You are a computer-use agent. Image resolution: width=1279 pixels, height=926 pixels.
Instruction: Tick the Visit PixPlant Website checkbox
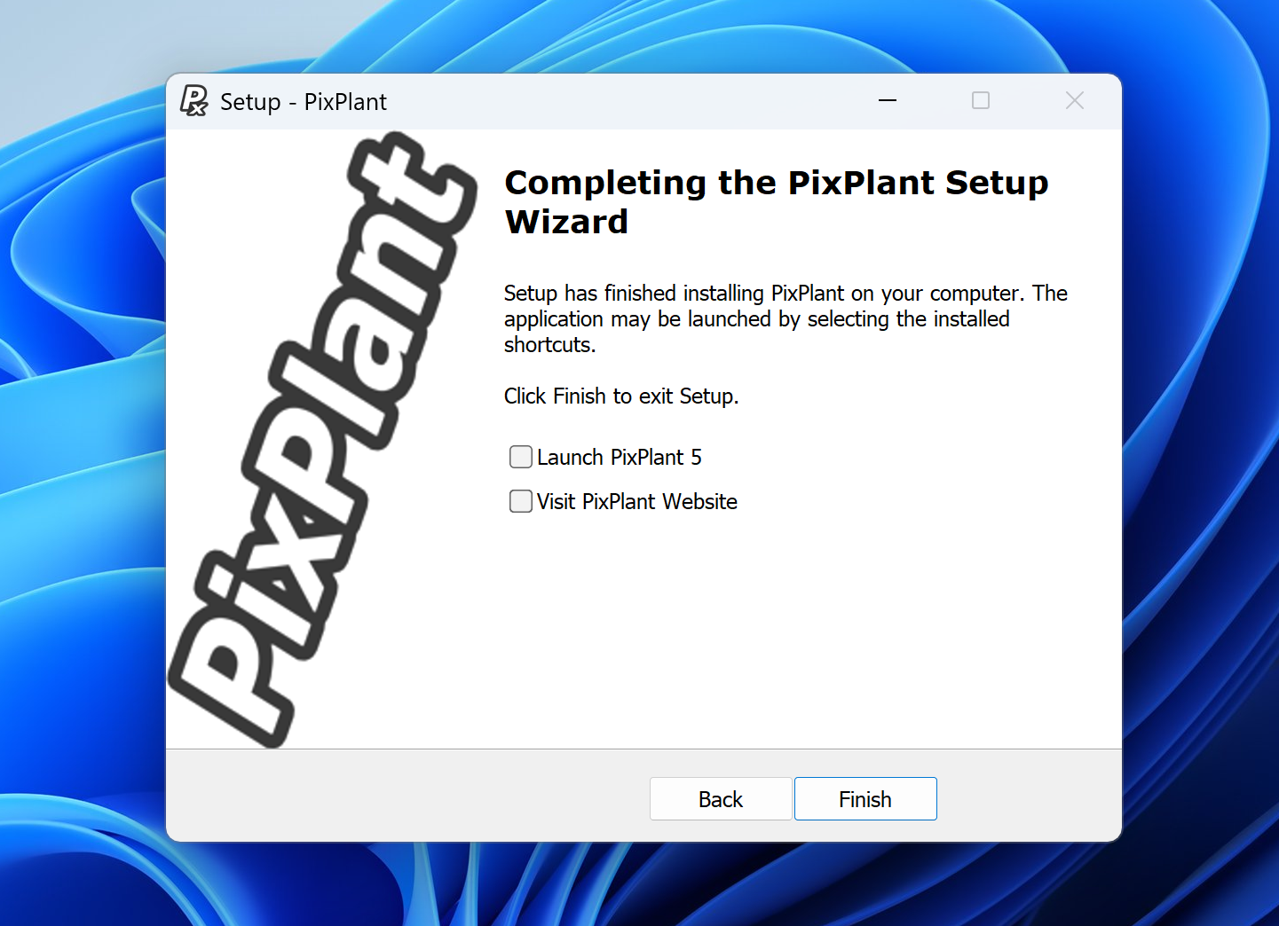[x=521, y=501]
